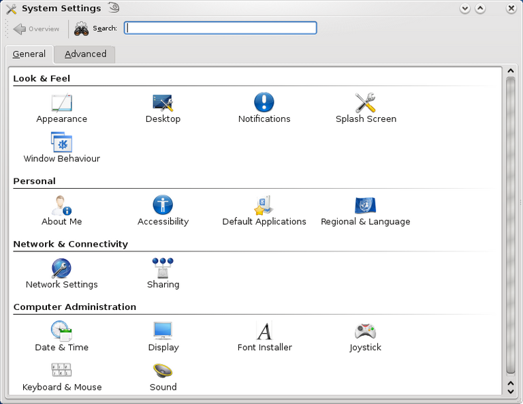Click the Computer Administration heading
Viewport: 523px width, 404px height.
coord(75,307)
